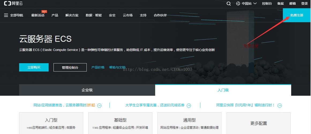Viewport: 311px width, 134px height.
Task: Click the 云服务器 ECS heading
Action: (x=45, y=39)
